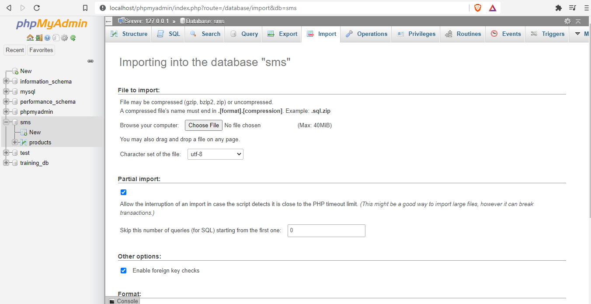Open navigation panel settings with the gear icon
The image size is (591, 304).
pos(64,37)
